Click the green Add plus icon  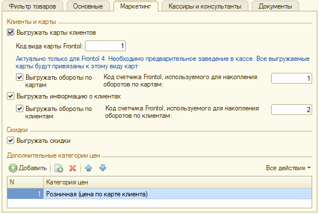tap(13, 168)
